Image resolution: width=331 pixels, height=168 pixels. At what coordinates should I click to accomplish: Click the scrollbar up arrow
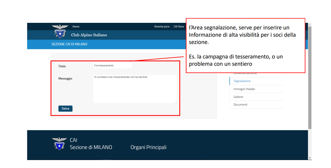[310, 25]
